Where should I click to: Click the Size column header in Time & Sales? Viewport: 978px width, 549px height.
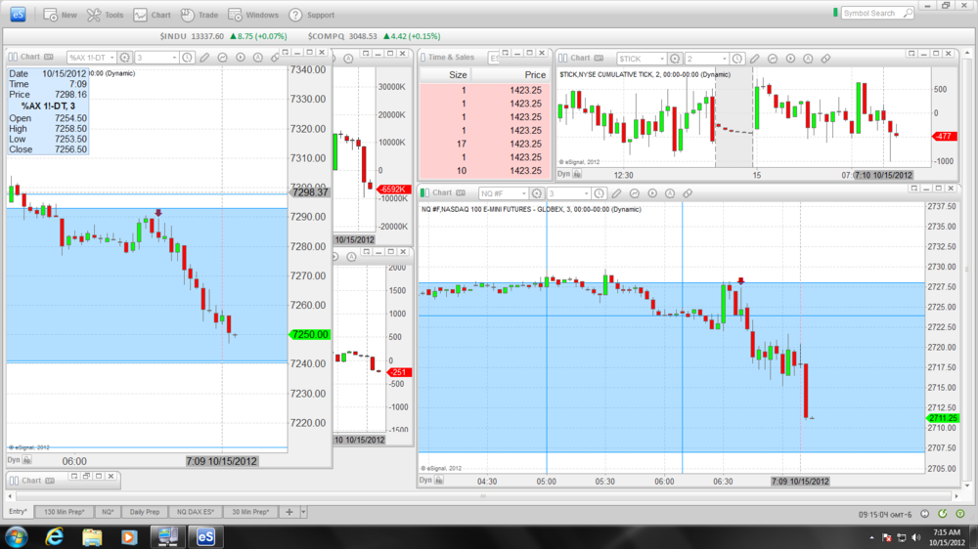445,75
